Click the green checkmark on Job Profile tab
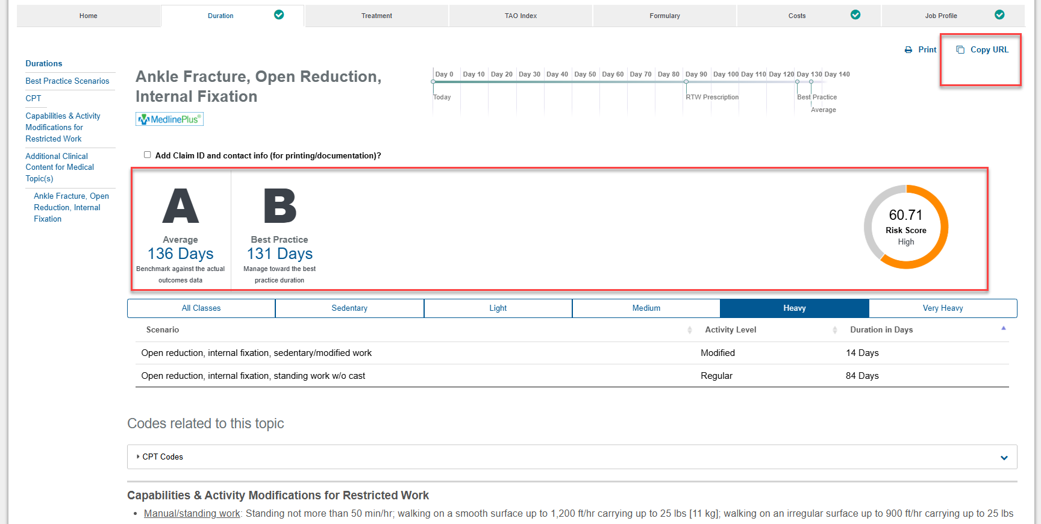1041x524 pixels. point(999,15)
